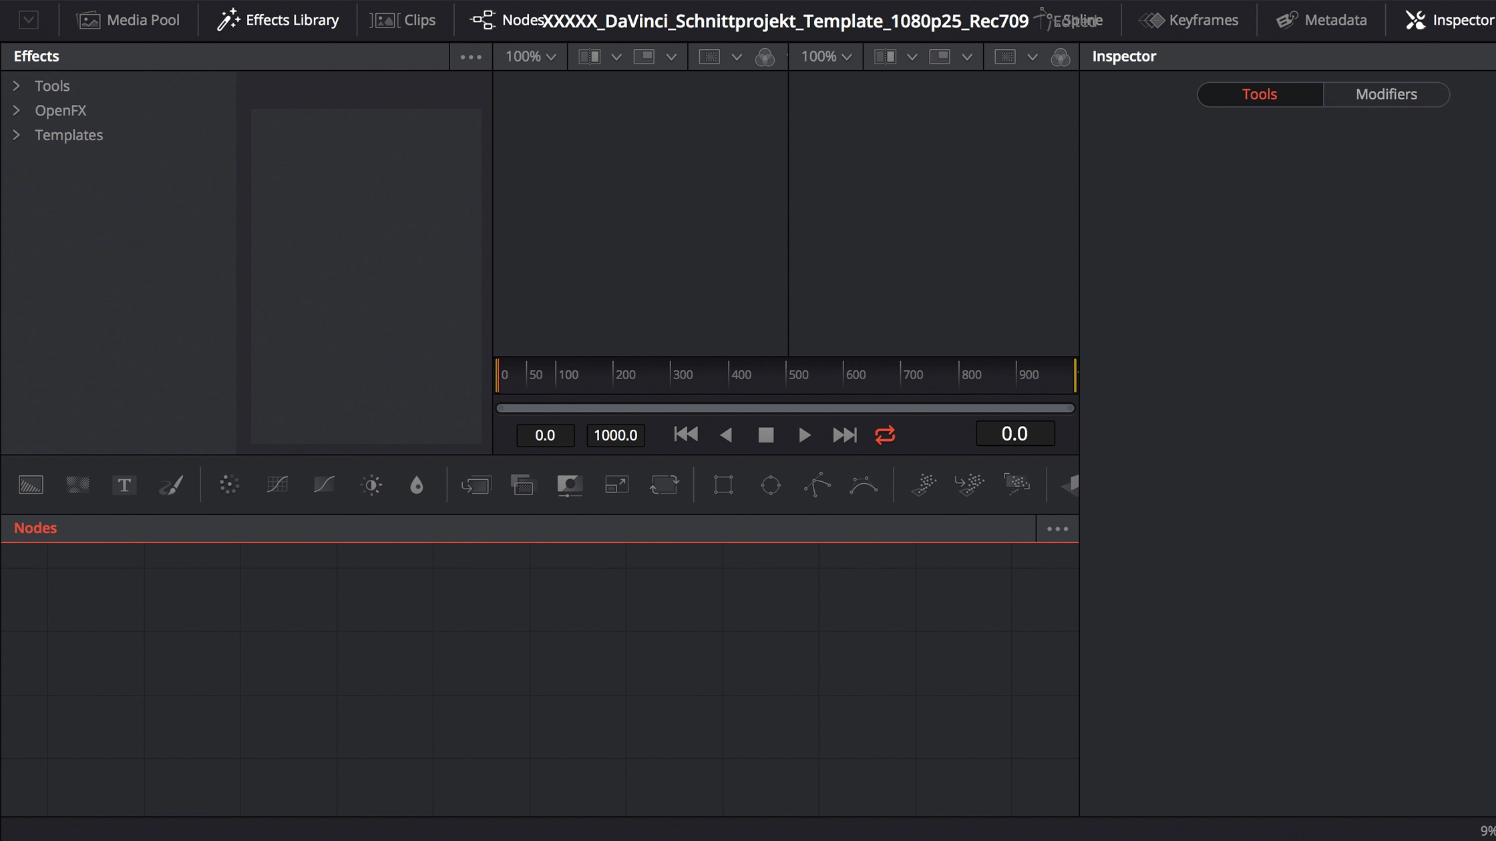
Task: Open left viewer 100% zoom dropdown
Action: coord(531,57)
